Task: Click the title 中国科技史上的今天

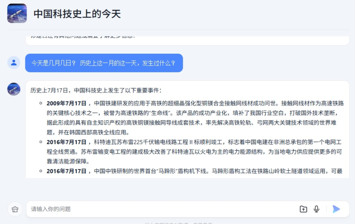Action: click(77, 14)
